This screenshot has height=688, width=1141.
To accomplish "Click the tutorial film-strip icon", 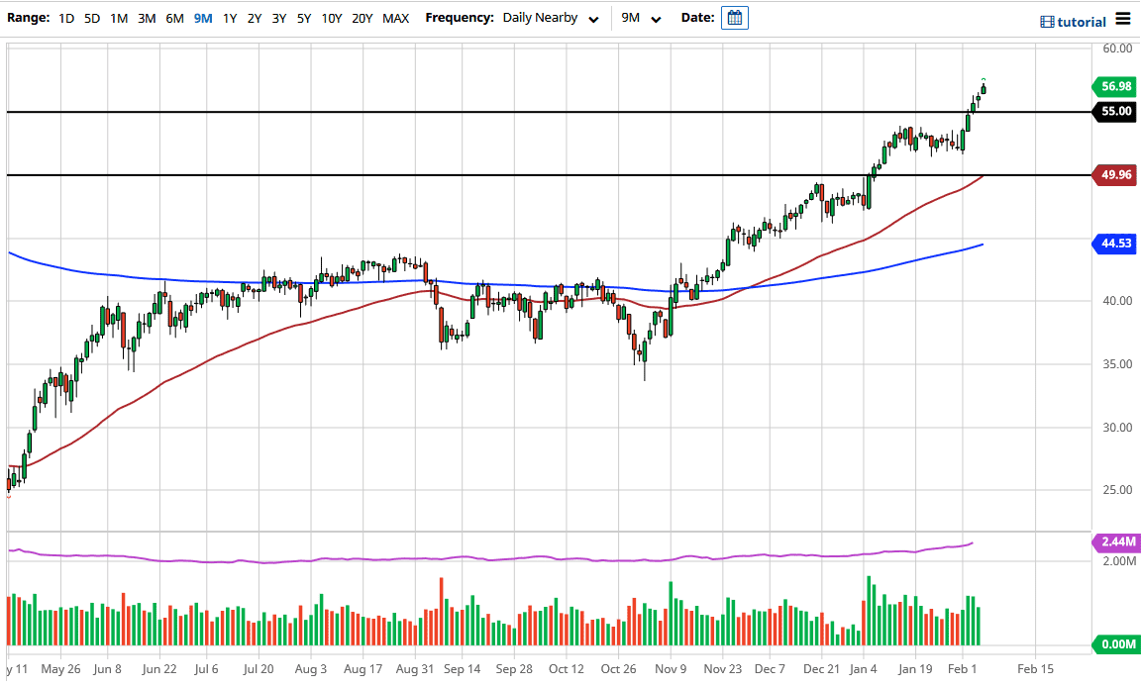I will (1045, 21).
